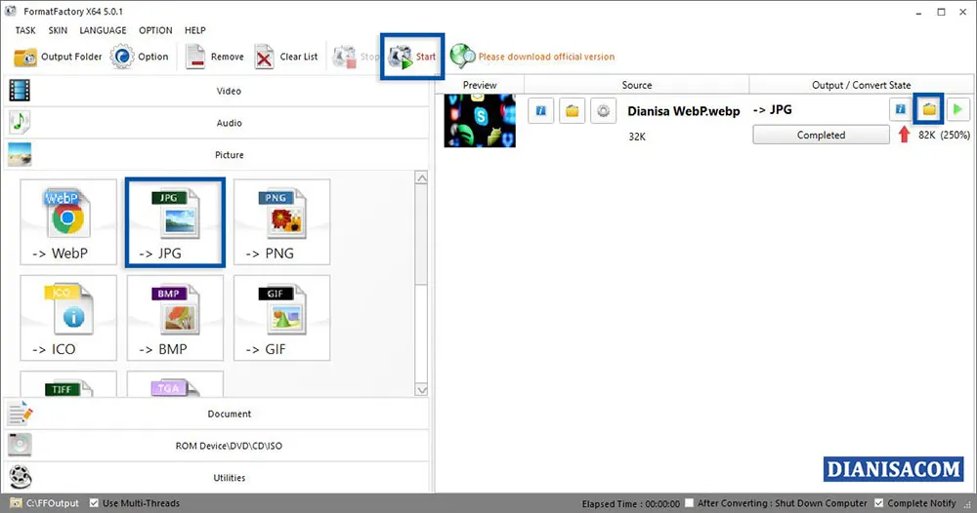Select the Dianisa WebP.webp file name
Viewport: 977px width, 513px height.
pos(684,111)
